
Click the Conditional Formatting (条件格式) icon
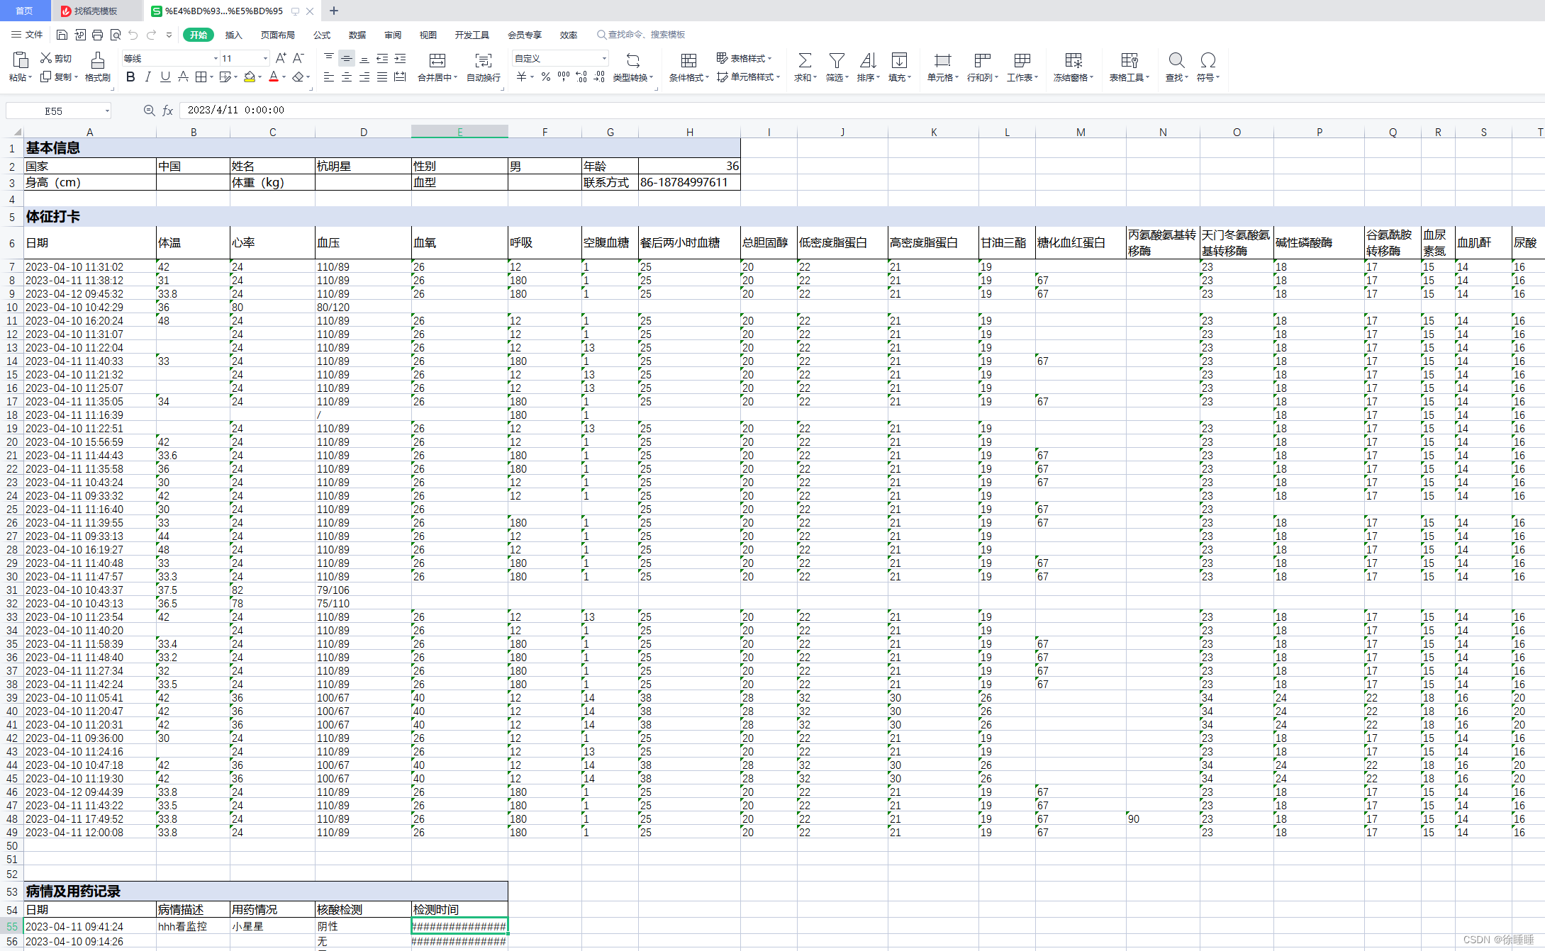tap(688, 60)
